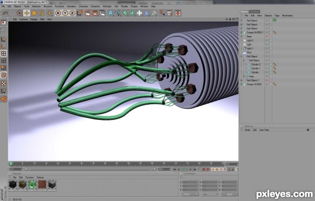Viewport: 315px width, 201px height.
Task: Click the orange hexagon cluster icon in left palette
Action: [4, 99]
